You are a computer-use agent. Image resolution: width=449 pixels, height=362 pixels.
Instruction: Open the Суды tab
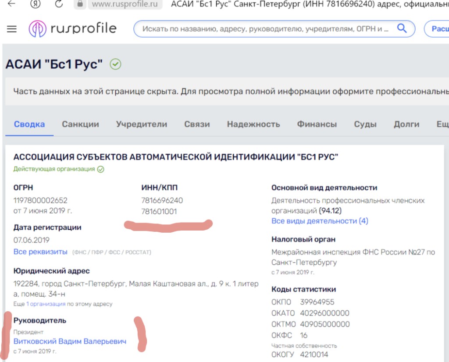[365, 124]
